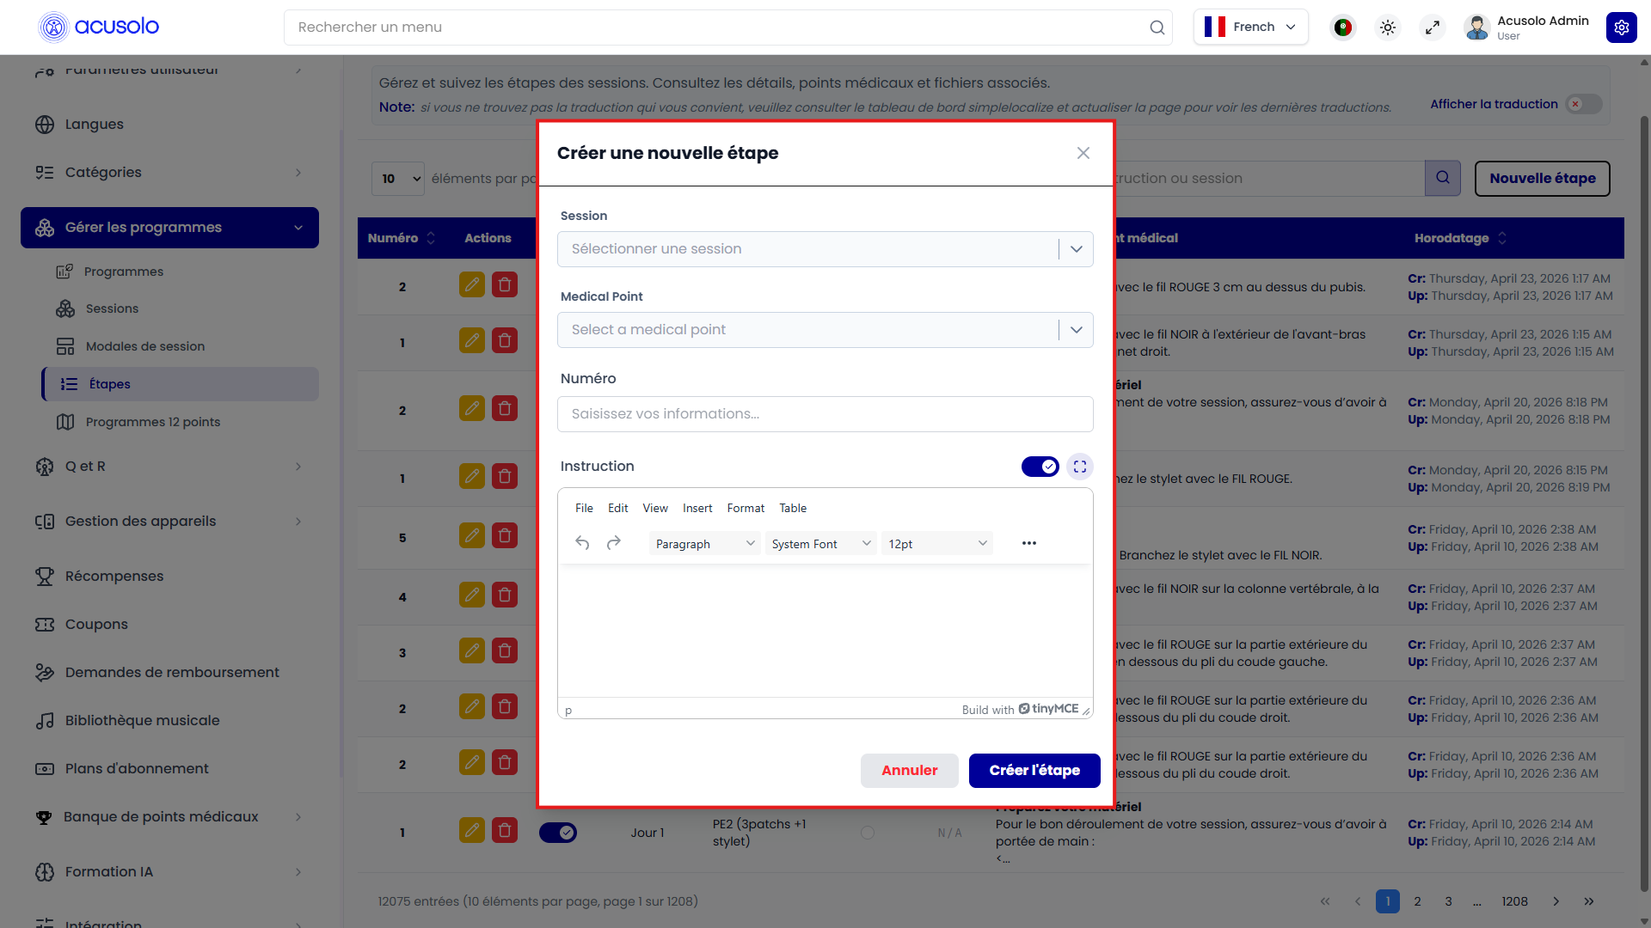The height and width of the screenshot is (928, 1651).
Task: Open the editor's more options ellipsis
Action: 1029,543
